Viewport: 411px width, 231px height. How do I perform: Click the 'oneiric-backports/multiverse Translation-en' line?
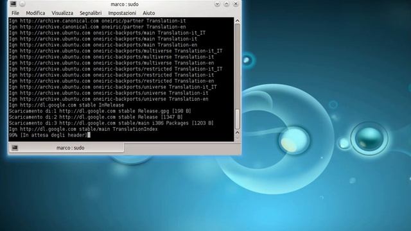[111, 63]
